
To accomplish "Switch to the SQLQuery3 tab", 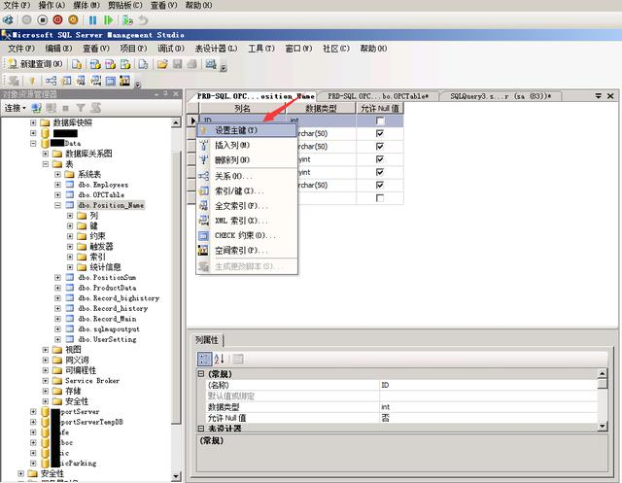I will coord(501,96).
